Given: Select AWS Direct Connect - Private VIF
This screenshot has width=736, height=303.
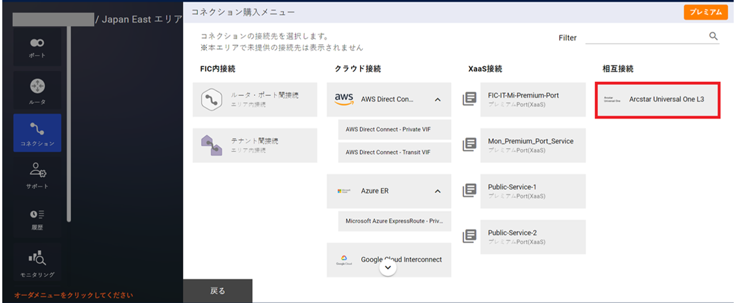Looking at the screenshot, I should click(394, 130).
